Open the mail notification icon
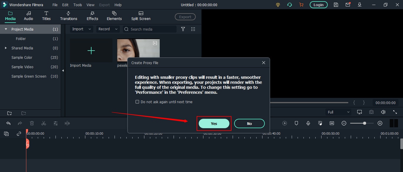 348,5
